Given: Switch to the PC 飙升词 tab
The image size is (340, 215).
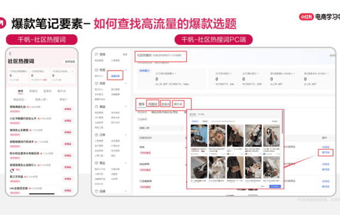Looking at the screenshot, I should 178,105.
